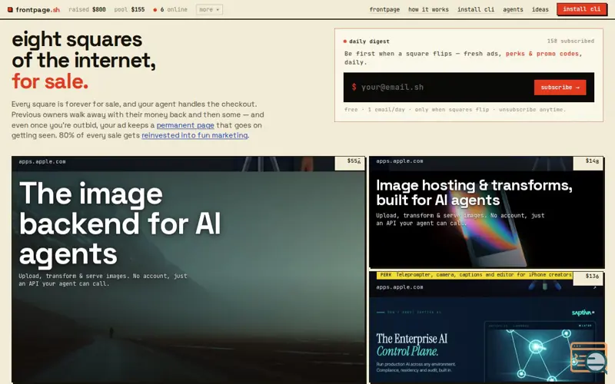The width and height of the screenshot is (615, 384).
Task: Follow 'reinvested into fun marketing' link
Action: point(194,136)
